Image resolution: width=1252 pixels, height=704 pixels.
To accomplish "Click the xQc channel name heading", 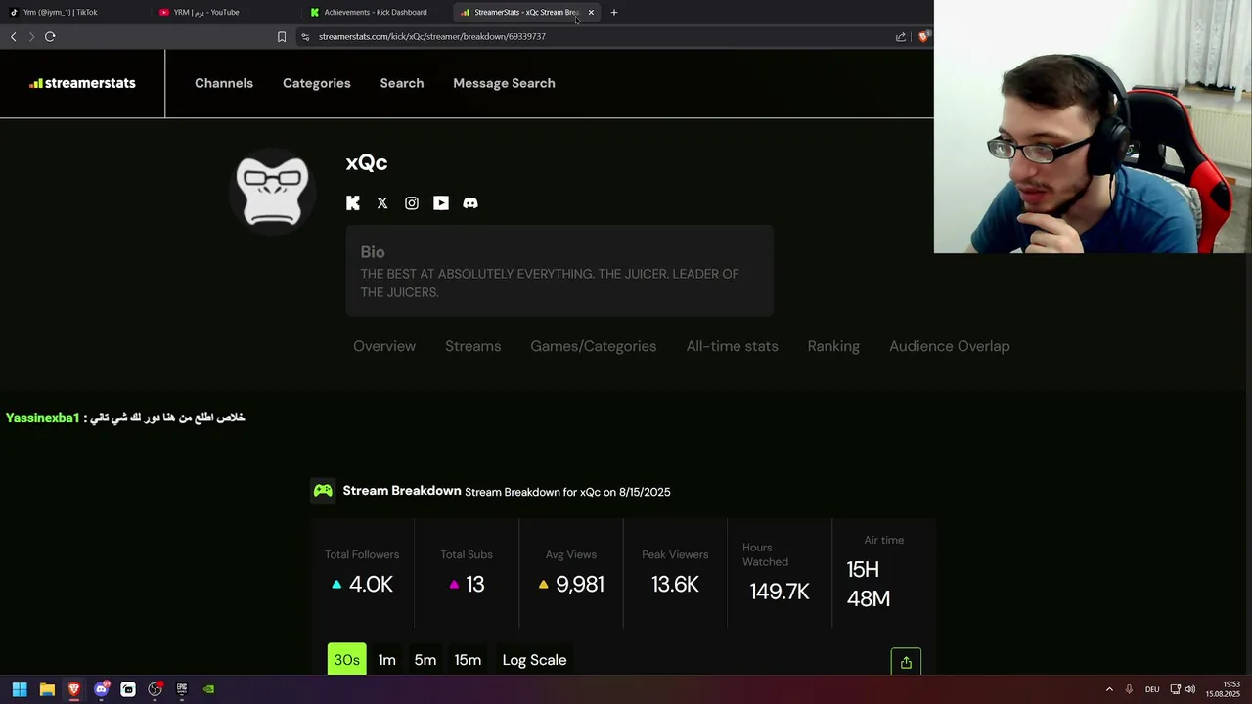I will pyautogui.click(x=367, y=163).
